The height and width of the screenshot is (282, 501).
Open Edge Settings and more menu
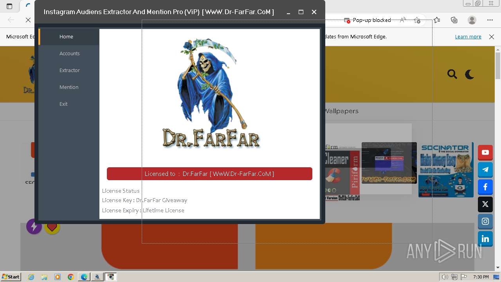[x=490, y=20]
